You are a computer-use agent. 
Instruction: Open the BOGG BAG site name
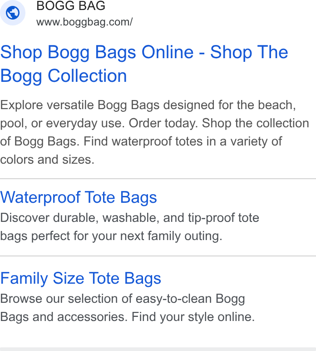tap(71, 5)
